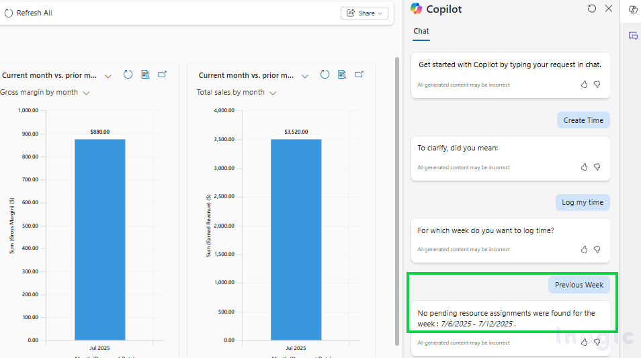Expand the Total sales chart title dropdown
Image resolution: width=641 pixels, height=358 pixels.
coord(304,76)
